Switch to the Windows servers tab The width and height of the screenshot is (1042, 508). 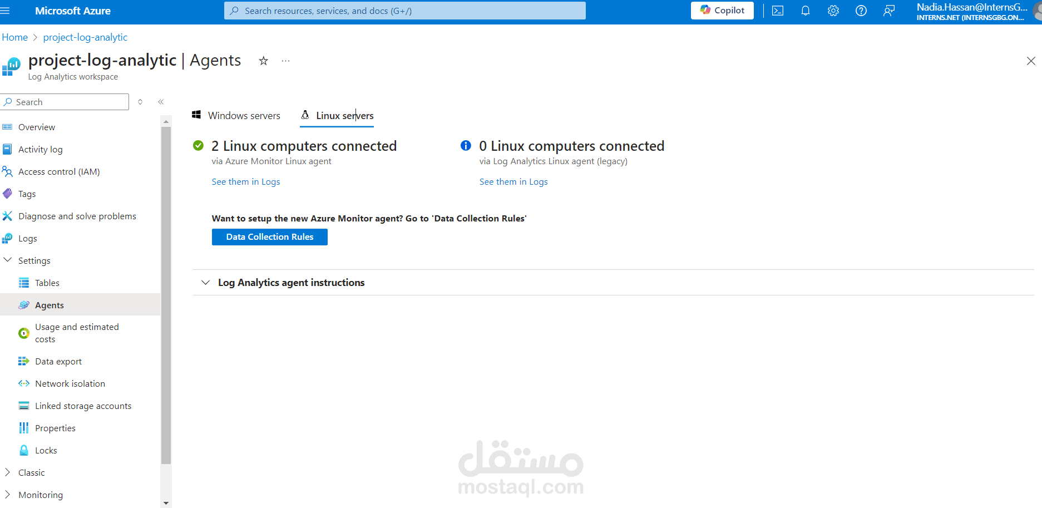tap(236, 115)
